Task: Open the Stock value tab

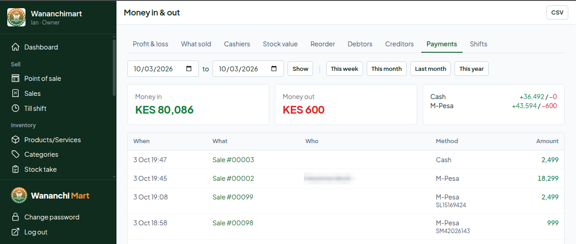Action: pyautogui.click(x=280, y=44)
